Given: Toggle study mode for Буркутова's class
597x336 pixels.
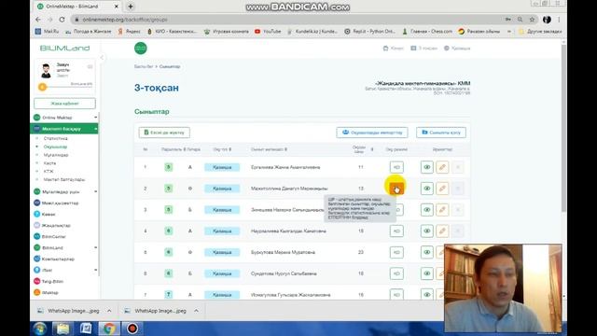Looking at the screenshot, I should pos(396,252).
